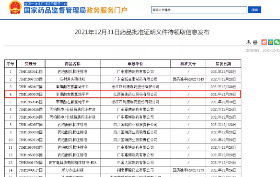Click the 签发日期 column header
Screen dimensions: 280x177
click(x=223, y=64)
